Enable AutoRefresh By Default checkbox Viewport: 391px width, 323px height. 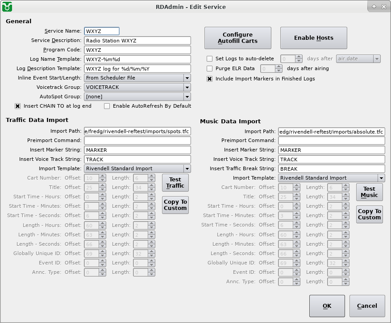click(x=107, y=106)
